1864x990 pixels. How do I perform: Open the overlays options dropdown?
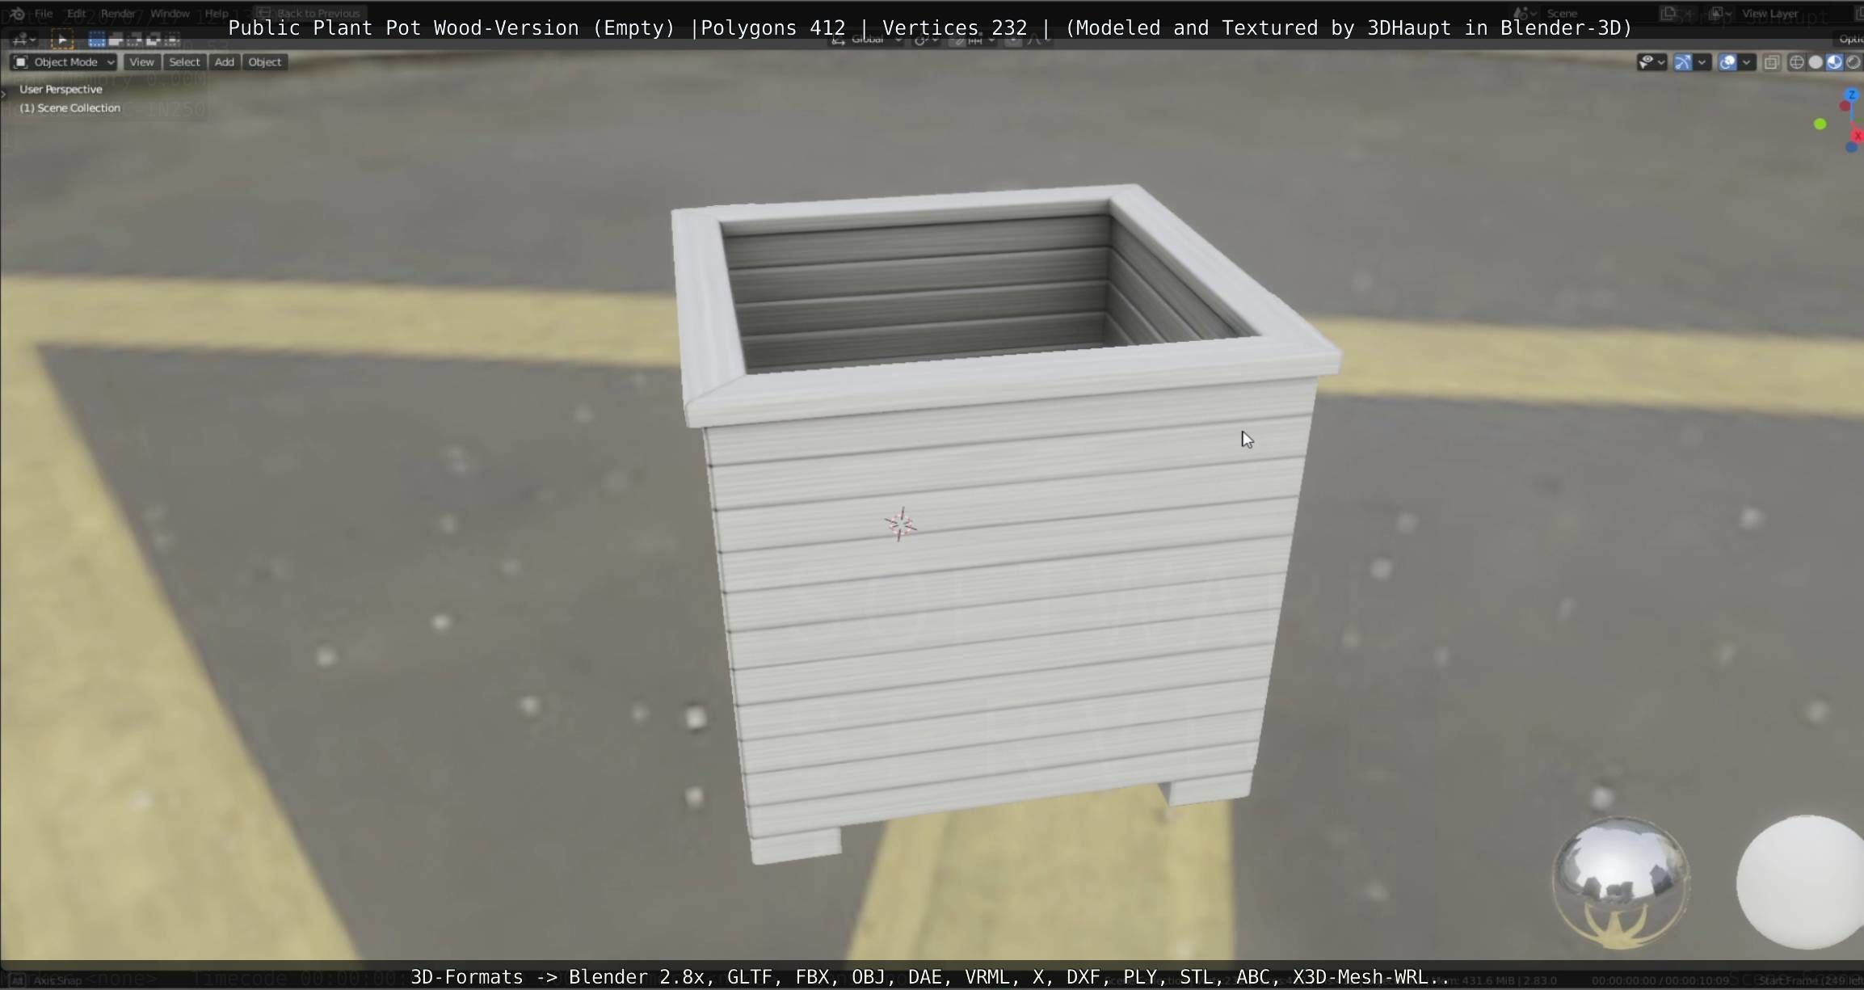(x=1747, y=62)
